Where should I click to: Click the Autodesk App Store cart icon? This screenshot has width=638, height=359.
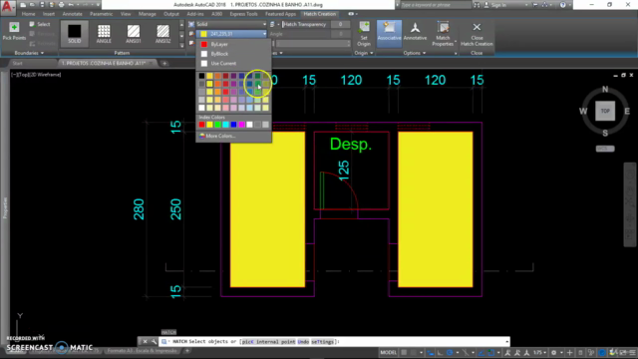click(x=535, y=5)
